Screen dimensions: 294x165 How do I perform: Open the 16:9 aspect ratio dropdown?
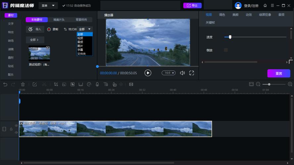pos(169,73)
